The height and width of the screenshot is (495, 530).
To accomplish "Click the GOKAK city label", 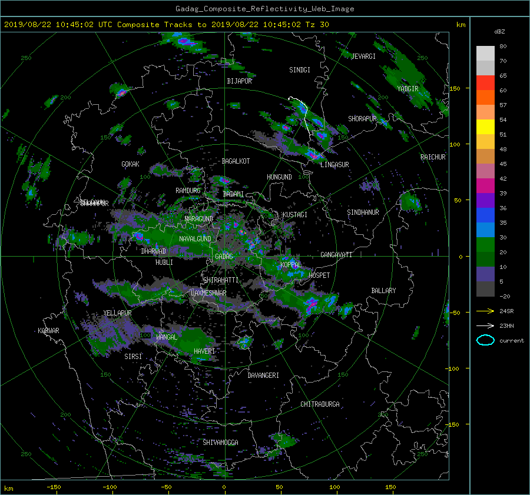I will click(x=130, y=164).
